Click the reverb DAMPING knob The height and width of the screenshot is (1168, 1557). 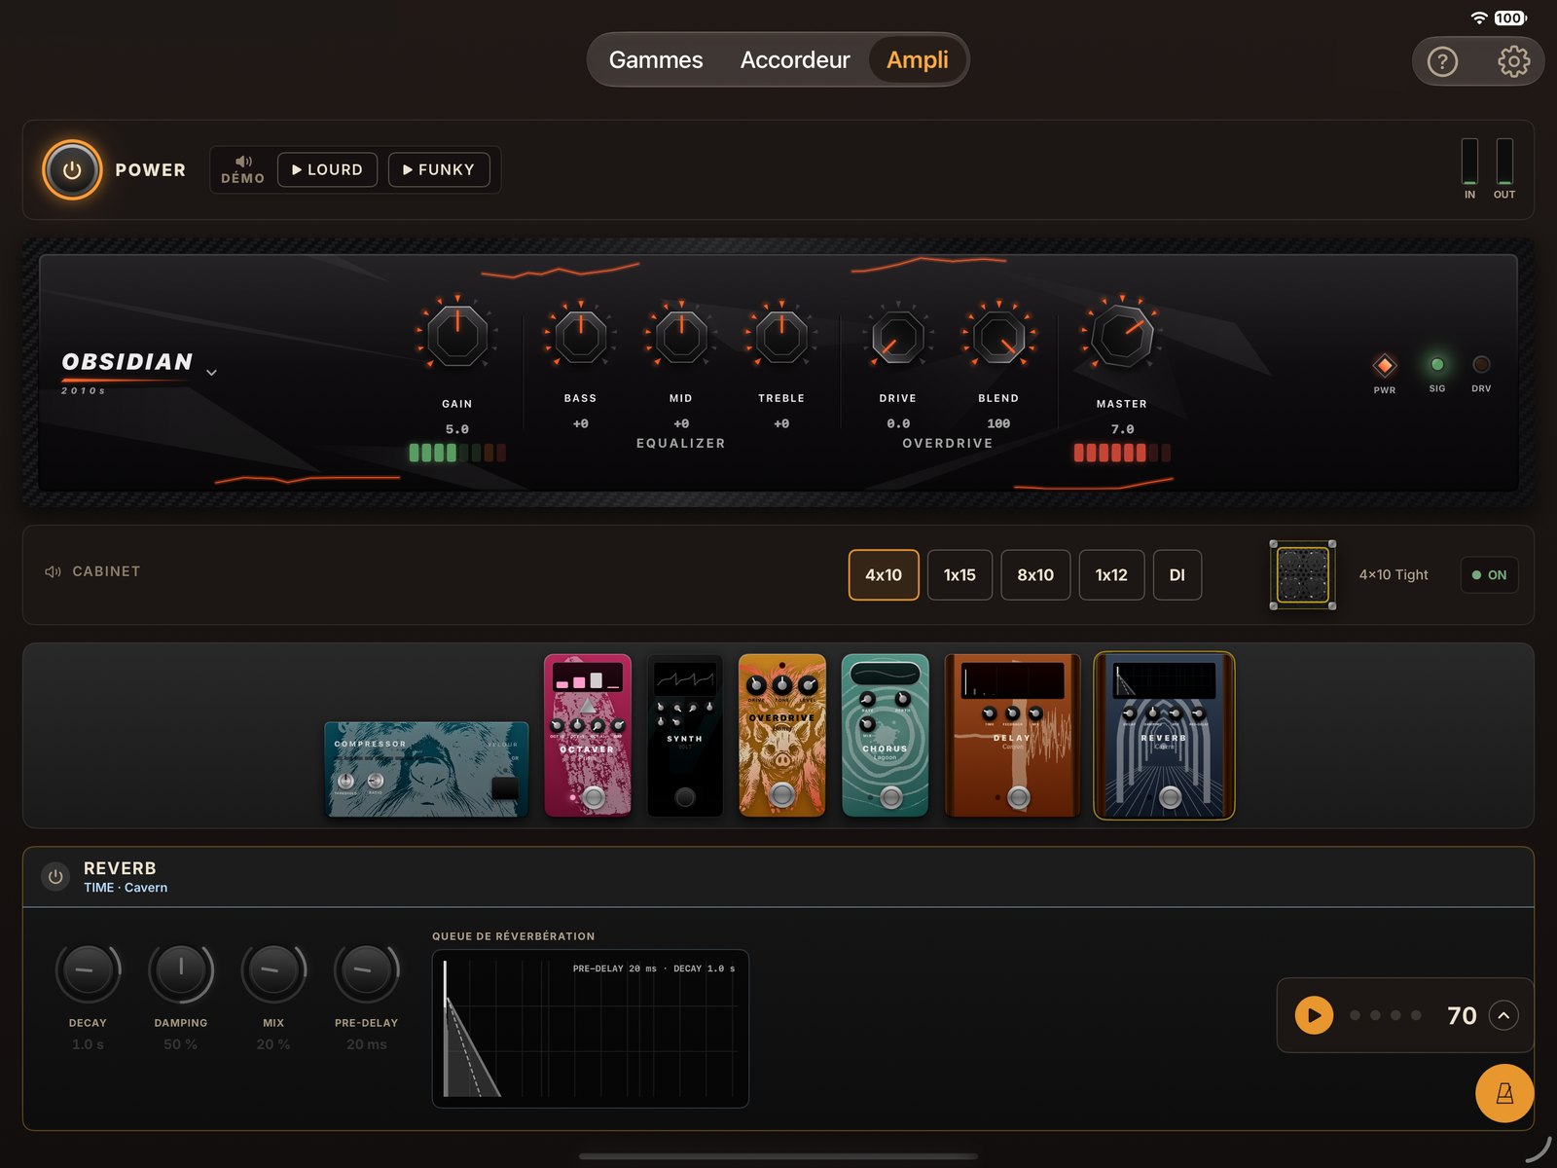[x=181, y=971]
